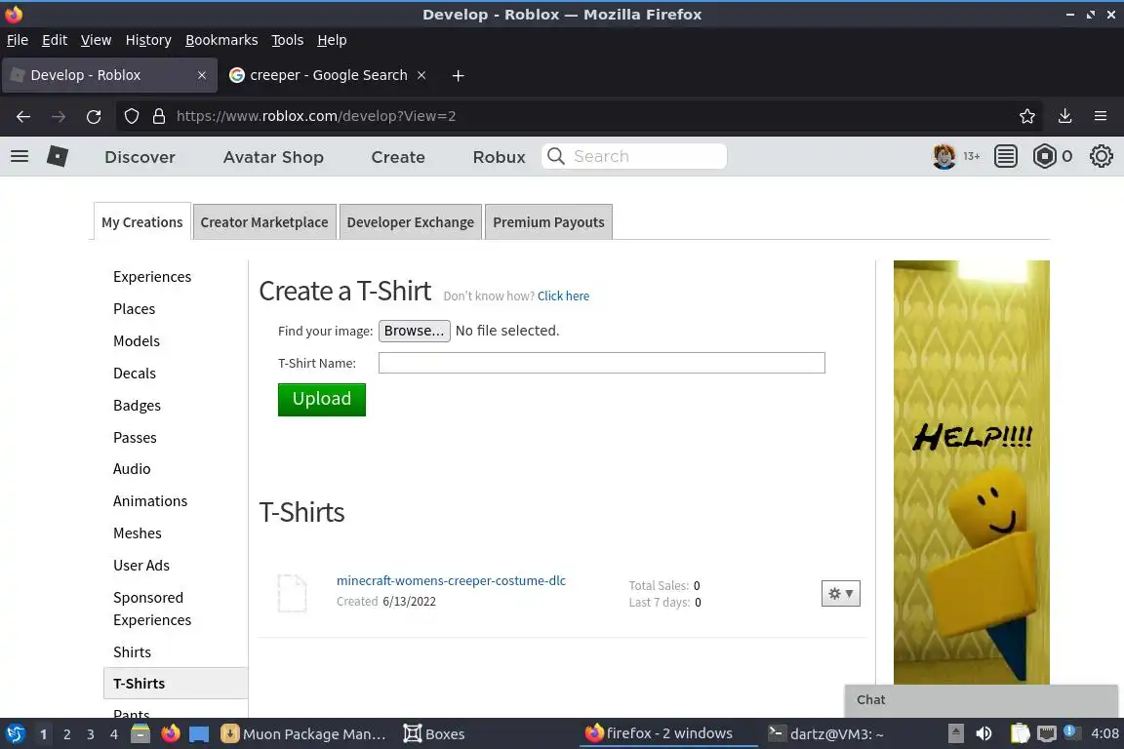Screen dimensions: 1124x749
Task: Launch Firefox from the taskbar icon
Action: pos(171,734)
